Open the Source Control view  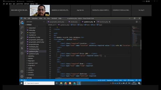pyautogui.click(x=22, y=33)
